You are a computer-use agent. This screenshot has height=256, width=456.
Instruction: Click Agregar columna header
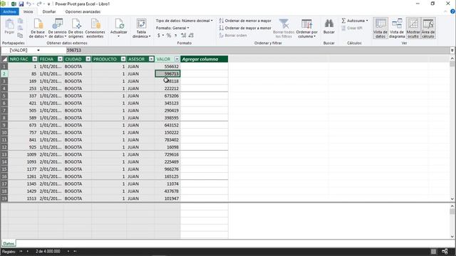[x=204, y=59]
